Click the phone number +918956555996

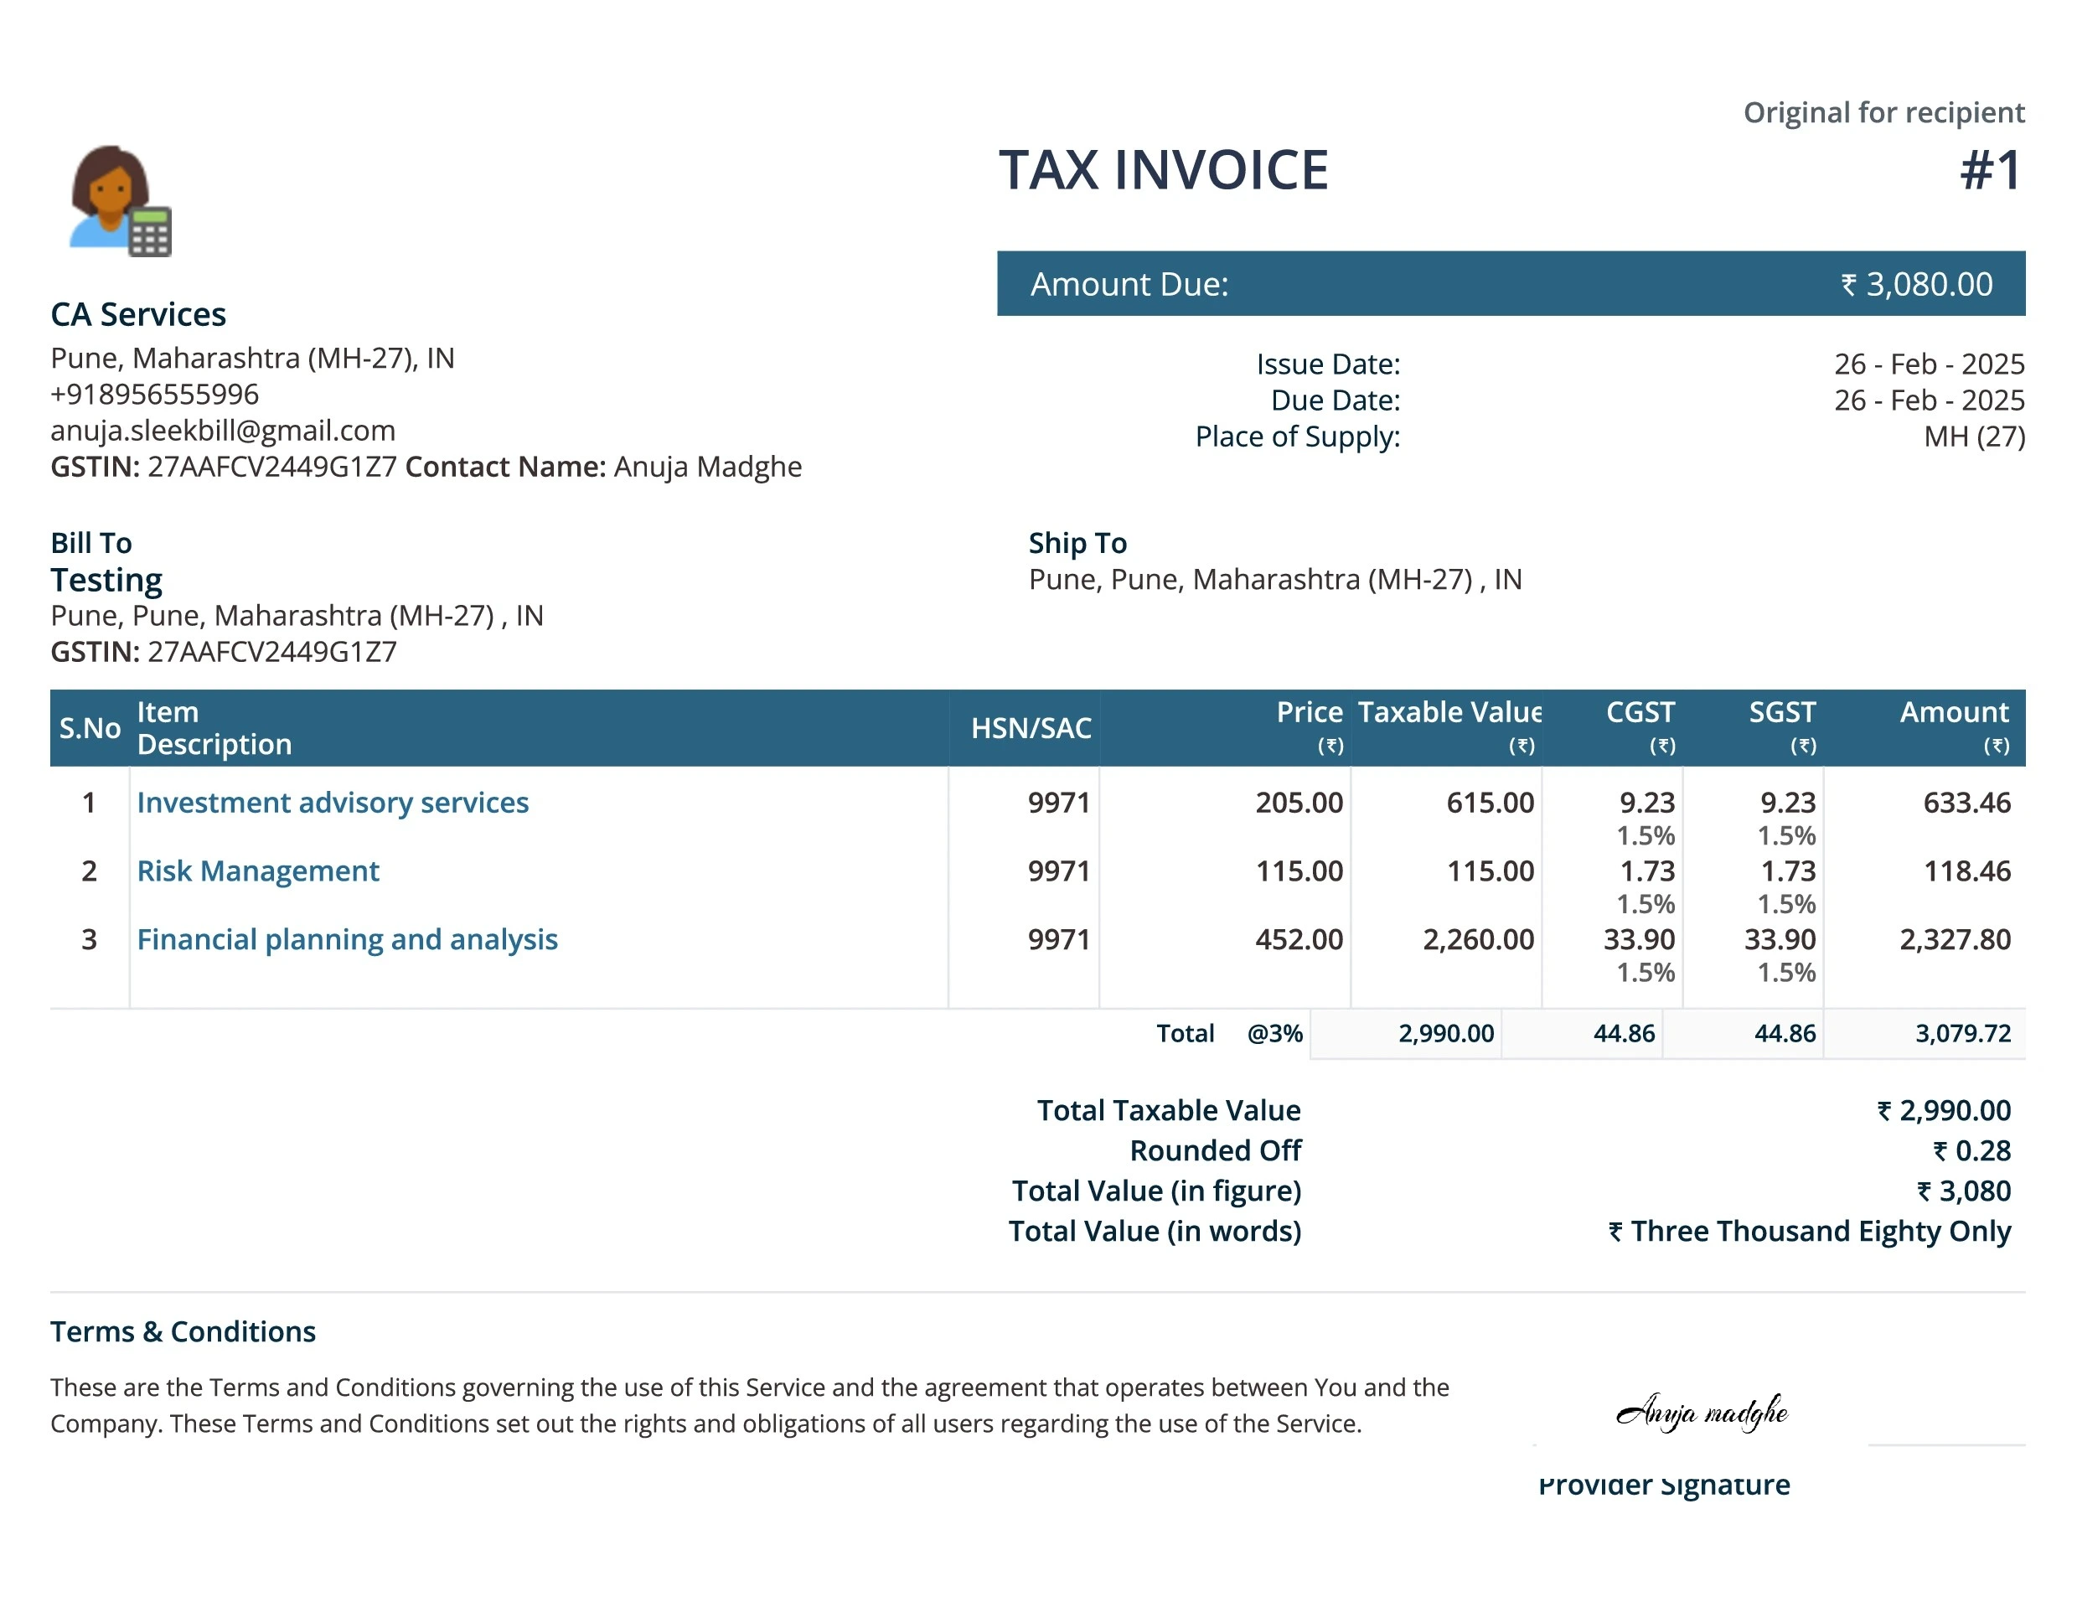point(154,395)
